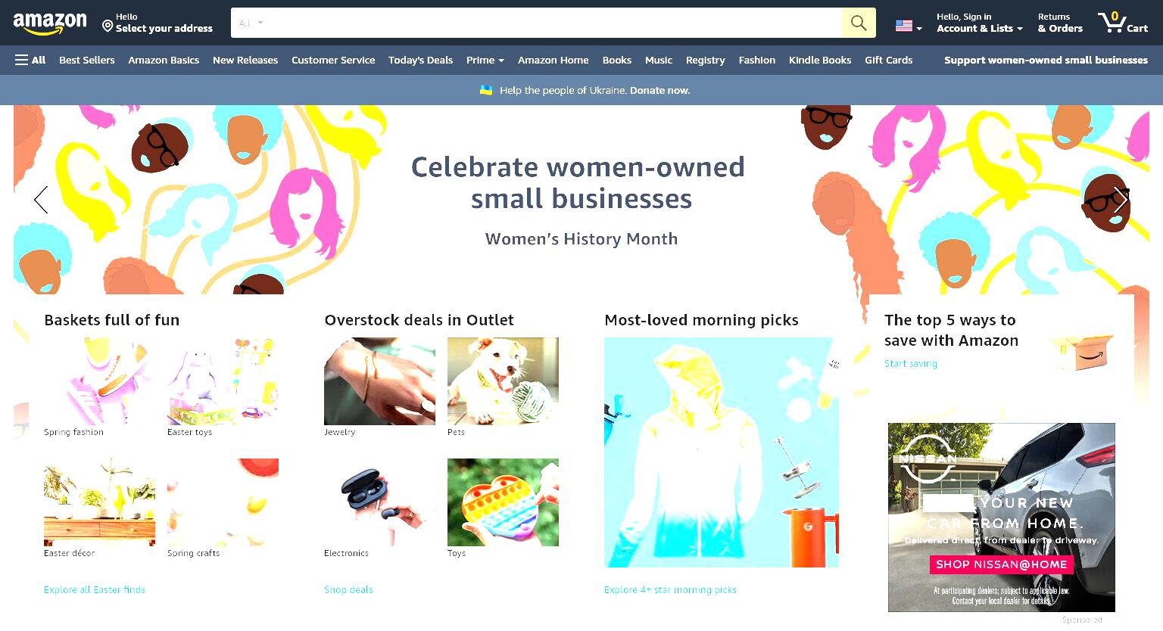Open the shopping cart icon

(1123, 23)
